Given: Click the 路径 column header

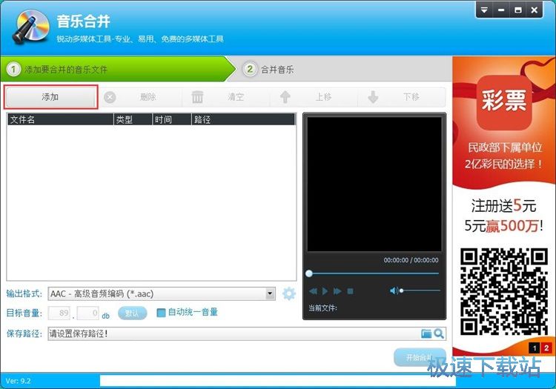Looking at the screenshot, I should (243, 120).
